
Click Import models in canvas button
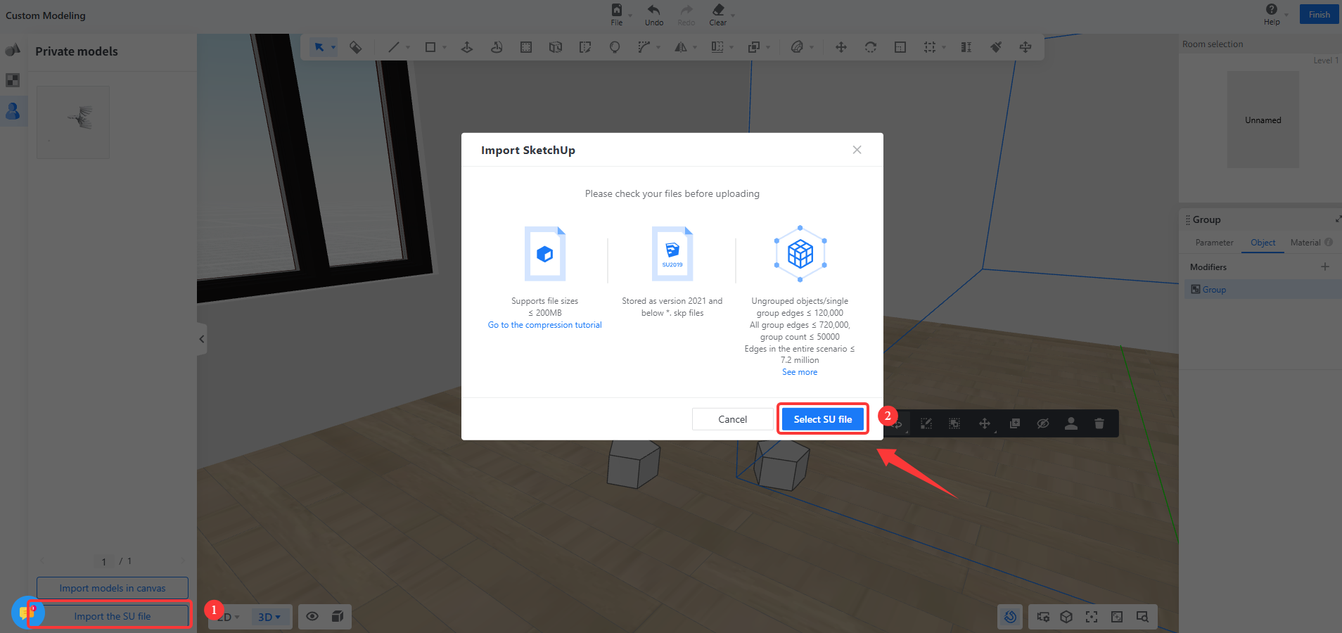click(x=113, y=588)
